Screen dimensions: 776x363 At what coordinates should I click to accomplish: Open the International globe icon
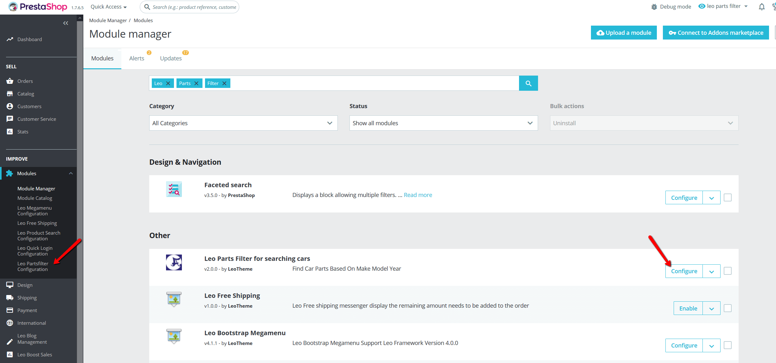10,323
